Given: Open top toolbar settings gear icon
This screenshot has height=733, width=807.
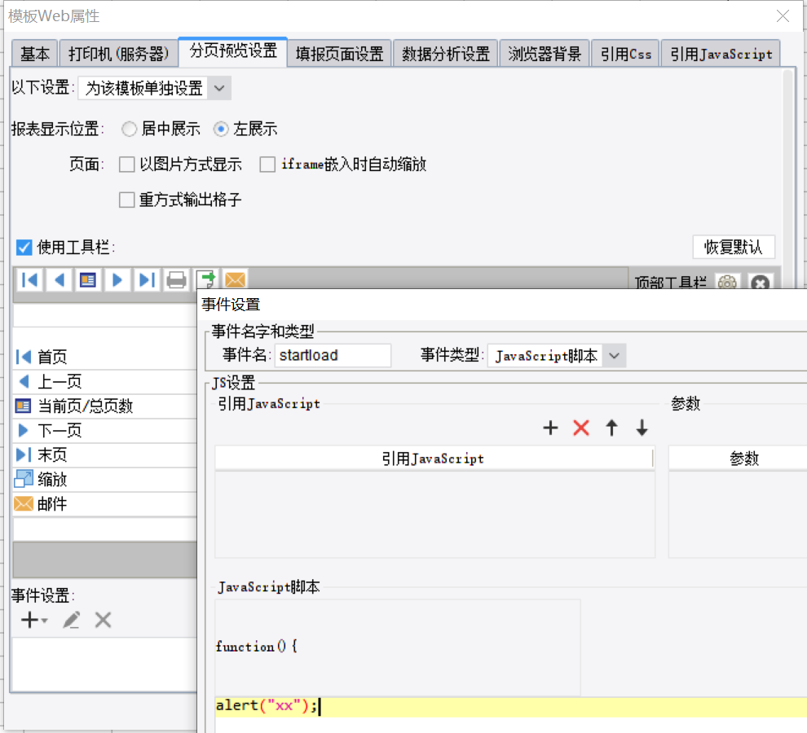Looking at the screenshot, I should 728,283.
